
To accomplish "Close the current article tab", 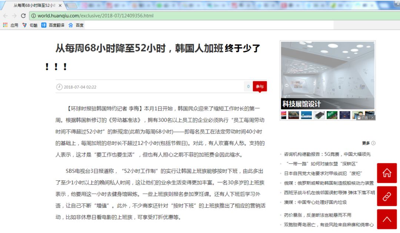I will click(x=60, y=6).
